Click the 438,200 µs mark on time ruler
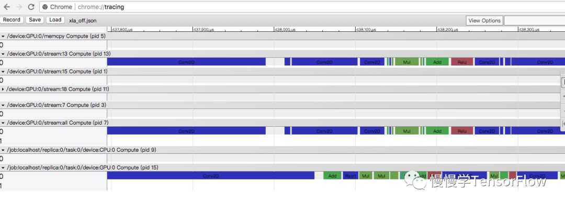 coord(447,30)
